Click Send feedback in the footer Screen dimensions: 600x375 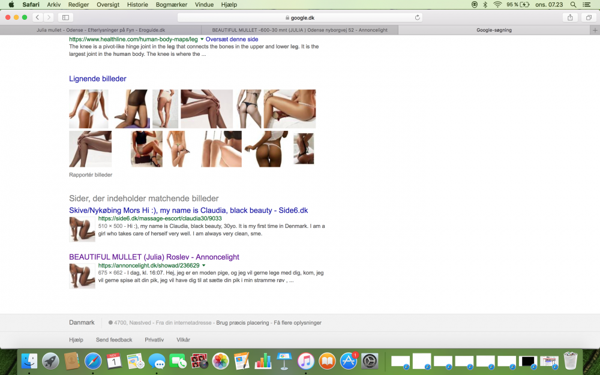(x=114, y=340)
